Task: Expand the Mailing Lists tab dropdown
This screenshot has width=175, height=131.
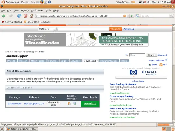Action: [x=45, y=61]
